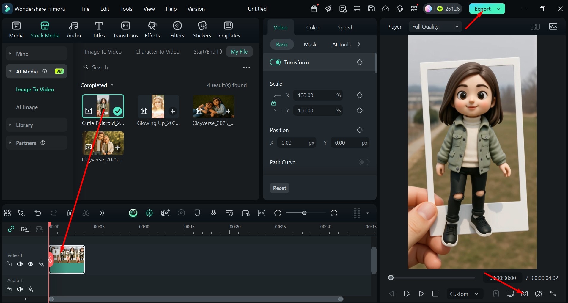Delete the selected clip with trash icon
568x303 pixels.
click(70, 213)
